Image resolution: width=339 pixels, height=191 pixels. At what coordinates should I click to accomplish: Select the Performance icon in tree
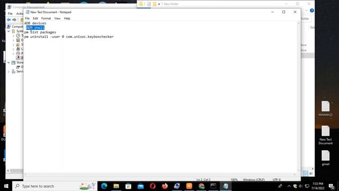click(x=18, y=54)
